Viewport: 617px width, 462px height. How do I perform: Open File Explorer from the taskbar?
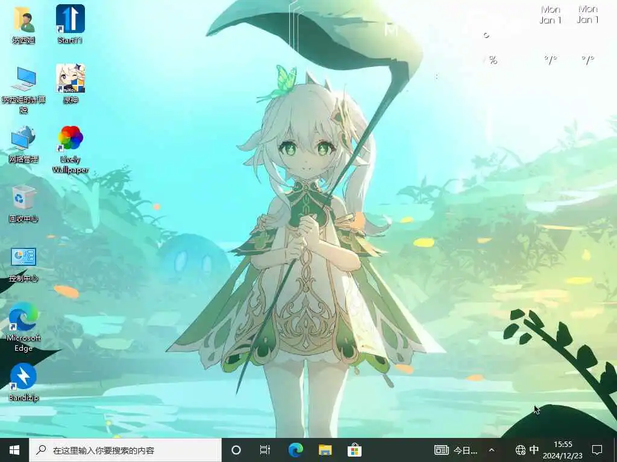[x=325, y=450]
